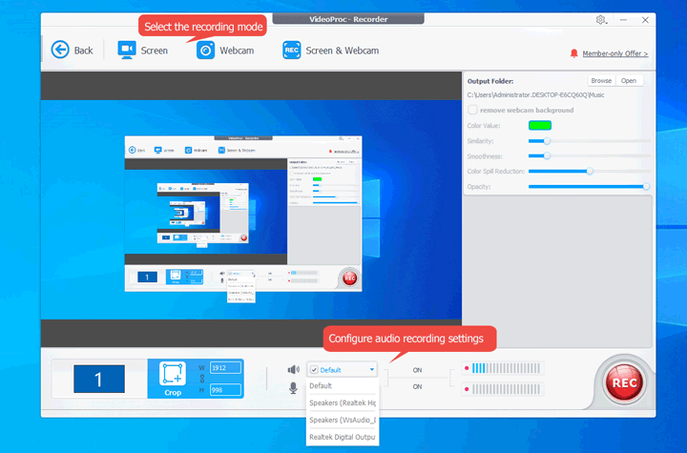Click the crop height field showing 998
The height and width of the screenshot is (453, 687).
click(225, 389)
